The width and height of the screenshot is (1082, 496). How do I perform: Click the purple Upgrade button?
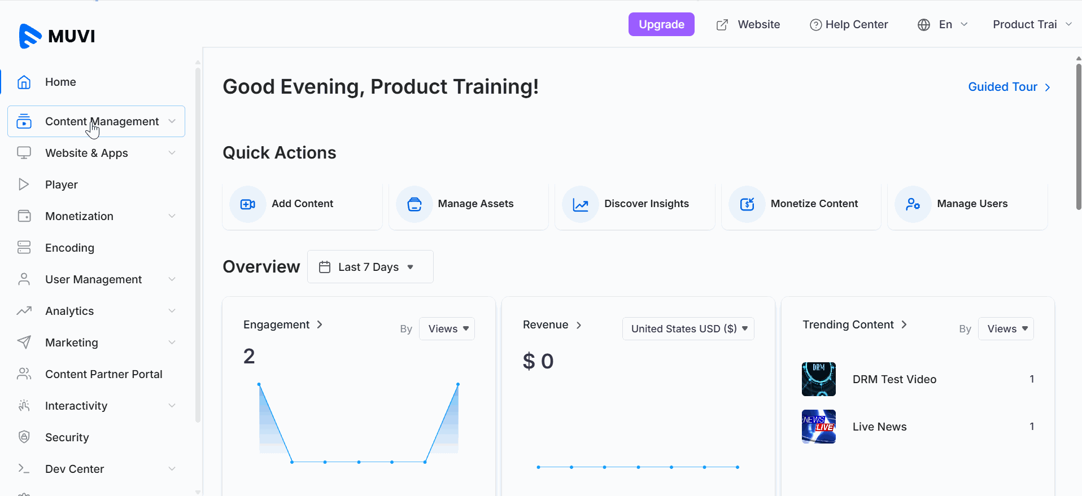[x=661, y=24]
